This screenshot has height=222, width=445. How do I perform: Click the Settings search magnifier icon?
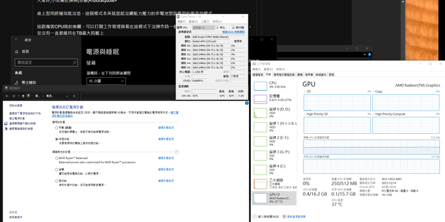coord(74,62)
